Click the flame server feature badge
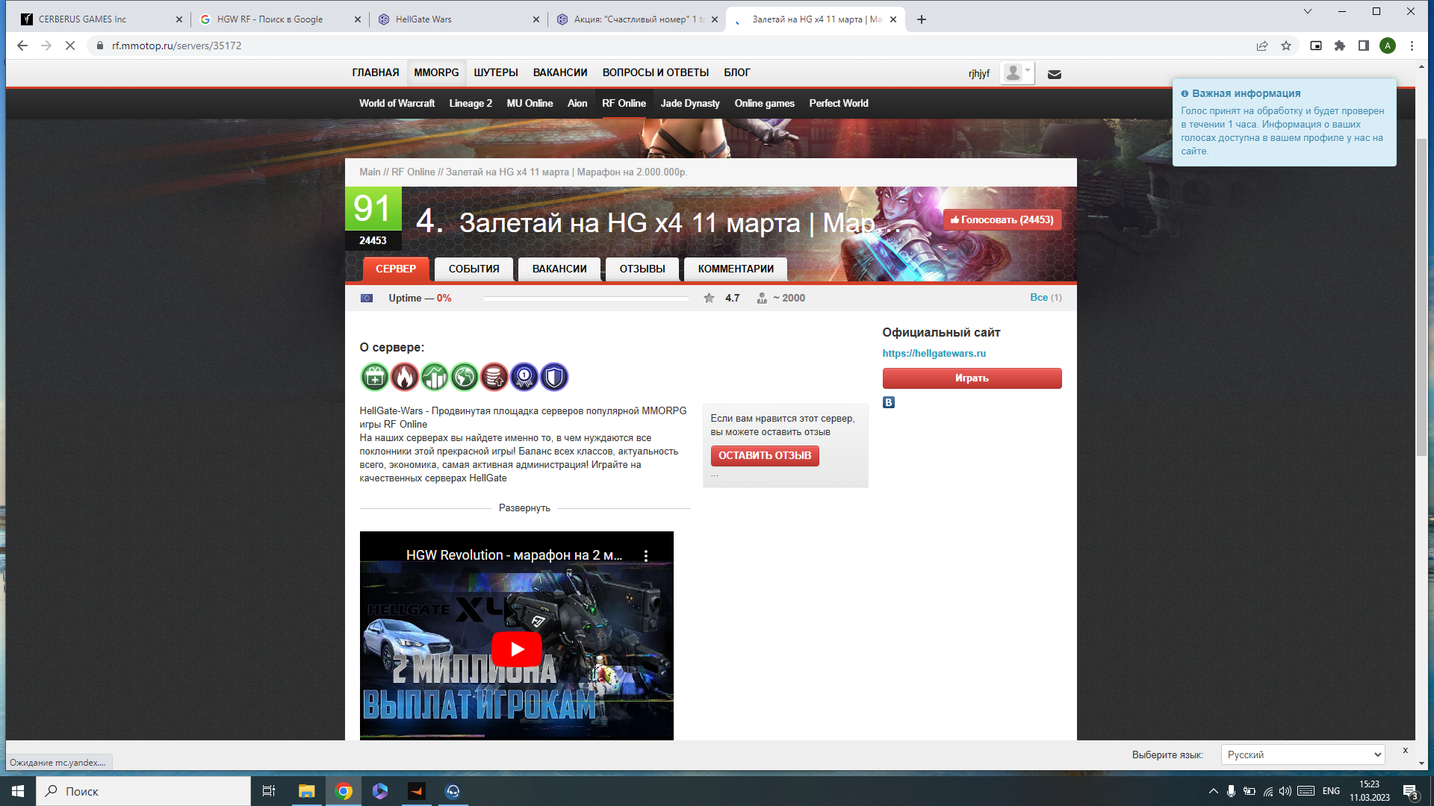Image resolution: width=1434 pixels, height=806 pixels. [404, 378]
